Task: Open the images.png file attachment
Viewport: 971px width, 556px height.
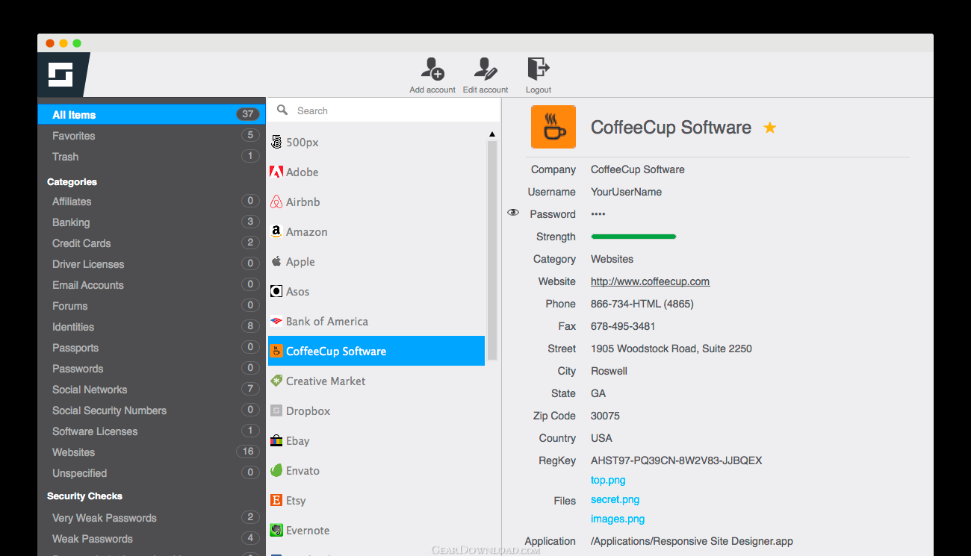Action: [618, 519]
